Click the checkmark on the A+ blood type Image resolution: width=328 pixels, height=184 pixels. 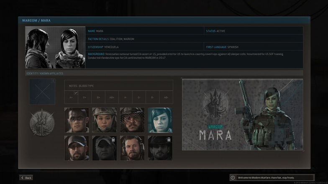pos(76,93)
